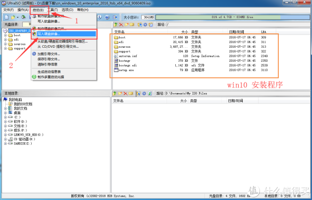312x200 pixels.
Task: Expand LENOVO_USB_HDD (G:) drive node
Action: click(x=5, y=135)
